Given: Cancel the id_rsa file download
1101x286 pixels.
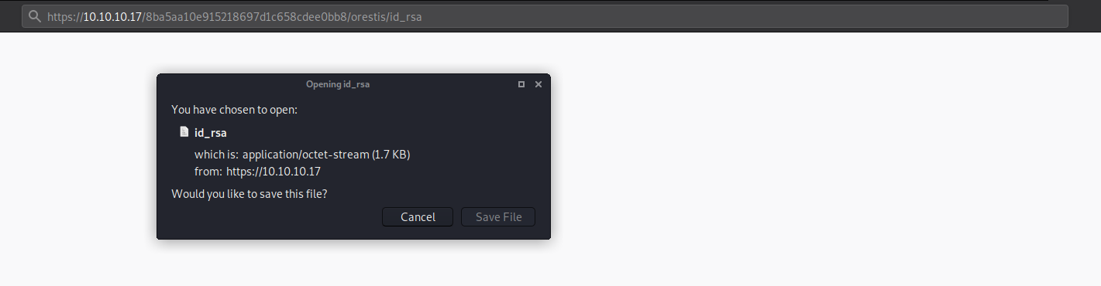Looking at the screenshot, I should (418, 217).
